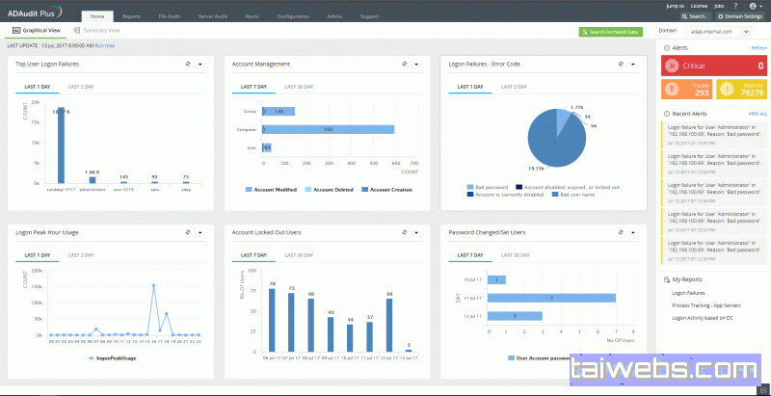The image size is (771, 396).
Task: Click the Search input field in header
Action: point(700,16)
